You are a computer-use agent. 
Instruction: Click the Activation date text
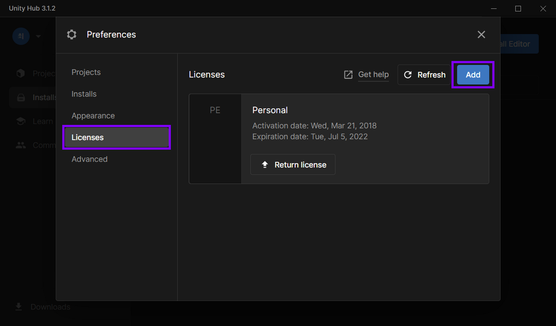[314, 125]
